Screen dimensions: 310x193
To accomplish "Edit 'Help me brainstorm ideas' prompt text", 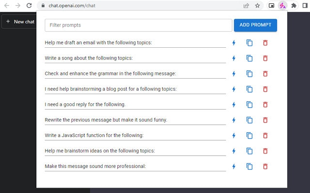I will (135, 151).
